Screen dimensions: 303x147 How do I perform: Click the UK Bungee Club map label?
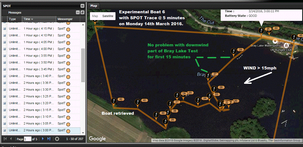[x=281, y=50]
